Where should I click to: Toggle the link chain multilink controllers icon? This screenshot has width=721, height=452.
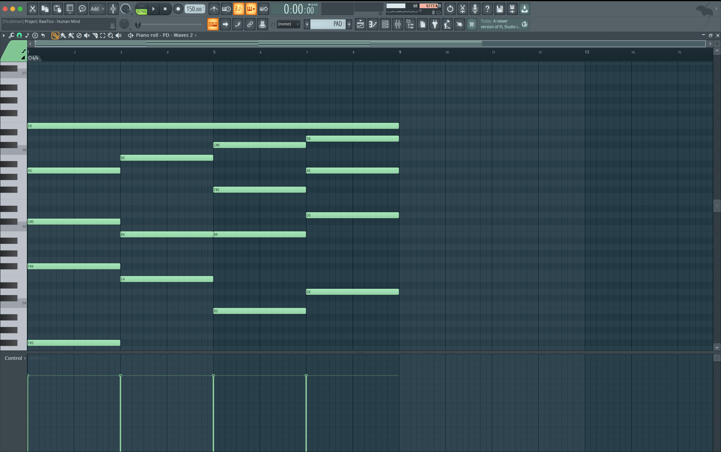[x=250, y=24]
